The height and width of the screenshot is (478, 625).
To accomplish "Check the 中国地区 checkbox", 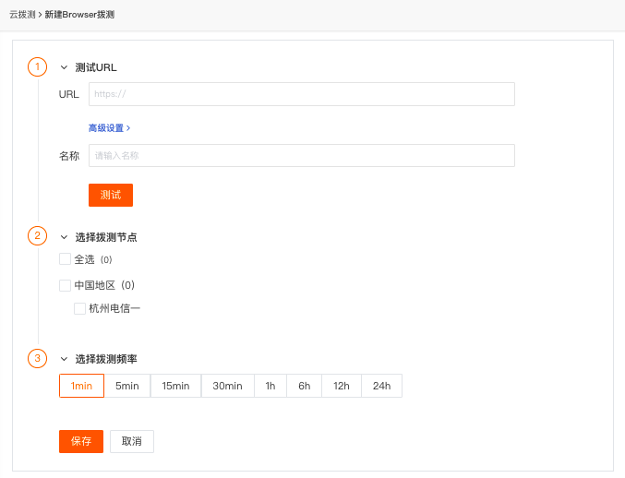I will [65, 285].
